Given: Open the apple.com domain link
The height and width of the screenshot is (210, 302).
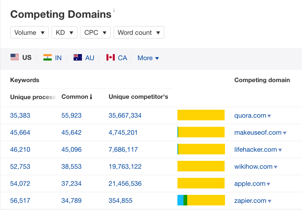Looking at the screenshot, I should [250, 184].
